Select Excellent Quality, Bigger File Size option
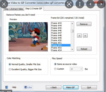The image size is (106, 92). (x=25, y=69)
